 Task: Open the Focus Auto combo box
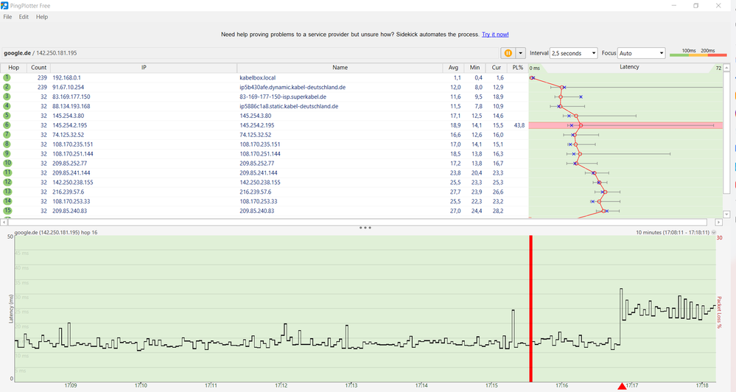(641, 53)
